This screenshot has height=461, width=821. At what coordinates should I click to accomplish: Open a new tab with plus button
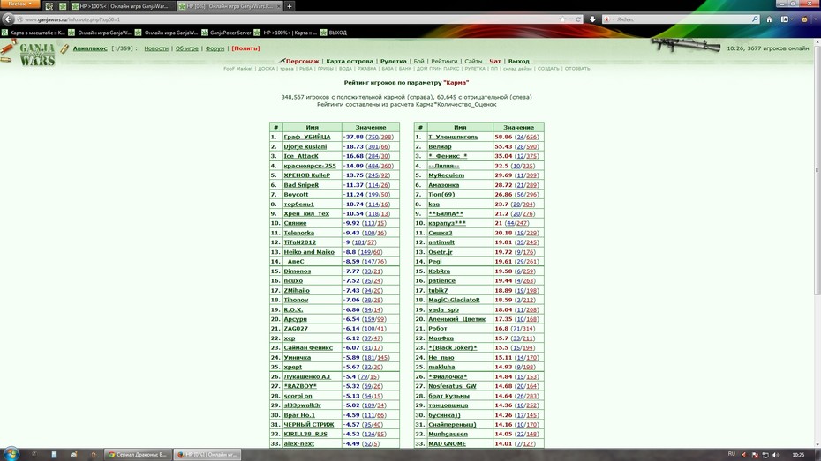tap(289, 6)
